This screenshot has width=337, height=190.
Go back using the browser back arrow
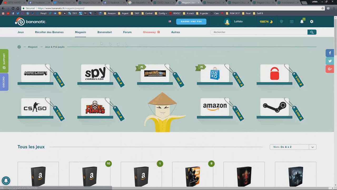point(3,8)
